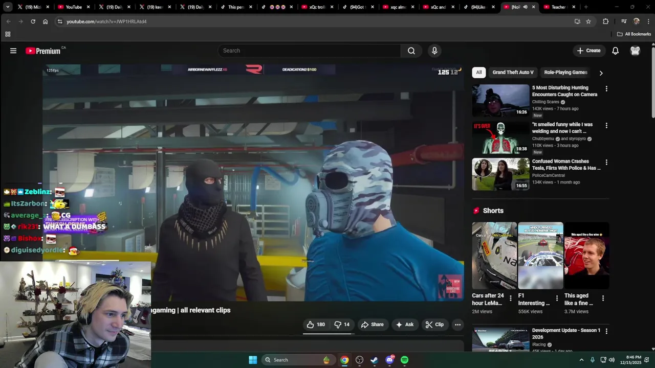Switch to the "xQc troll" tab

point(317,7)
